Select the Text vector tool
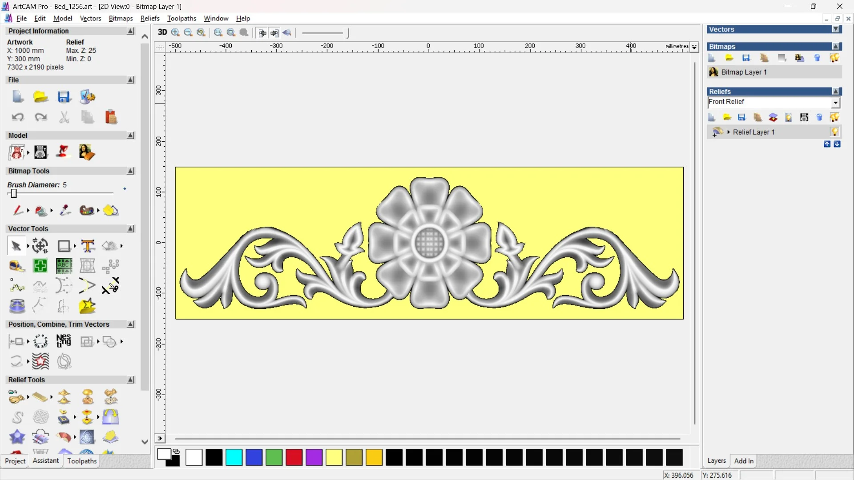854x480 pixels. click(x=88, y=246)
